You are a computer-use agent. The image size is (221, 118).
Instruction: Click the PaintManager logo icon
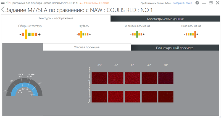pyautogui.click(x=8, y=3)
